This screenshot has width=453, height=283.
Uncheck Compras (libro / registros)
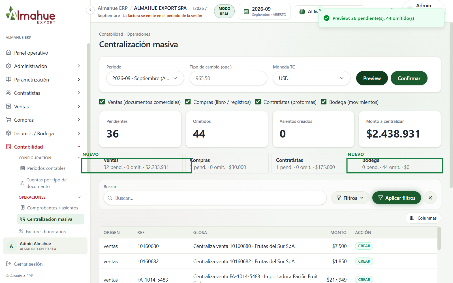(x=188, y=102)
